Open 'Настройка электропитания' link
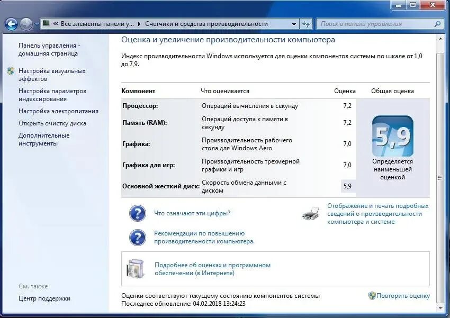450x318 pixels. 58,111
